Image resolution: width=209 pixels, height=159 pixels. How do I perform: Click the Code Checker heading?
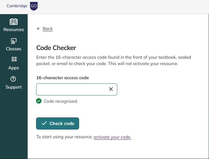56,48
